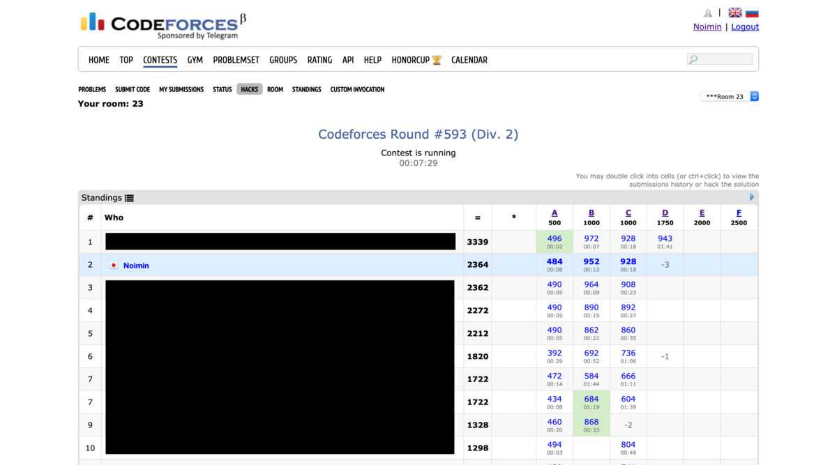Screen dimensions: 837x465
Task: Click the site search input field
Action: click(x=720, y=59)
